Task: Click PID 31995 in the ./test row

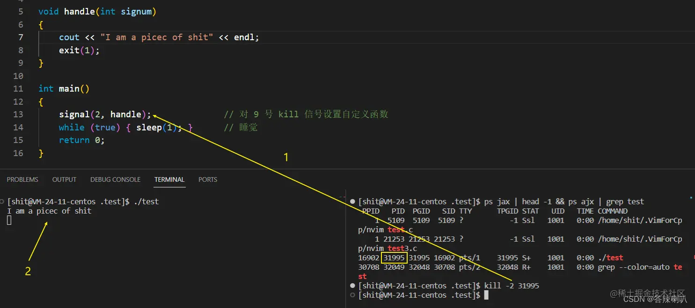Action: click(394, 258)
